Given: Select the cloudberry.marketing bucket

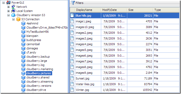Looking at the screenshot, I should point(40,69).
